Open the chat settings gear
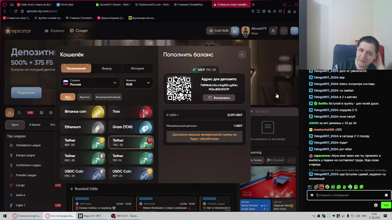The width and height of the screenshot is (392, 220). click(x=376, y=205)
